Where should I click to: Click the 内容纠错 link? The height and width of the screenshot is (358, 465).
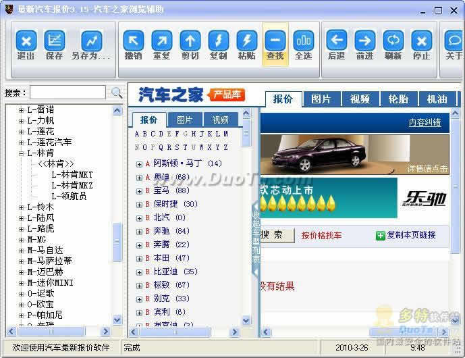point(425,122)
